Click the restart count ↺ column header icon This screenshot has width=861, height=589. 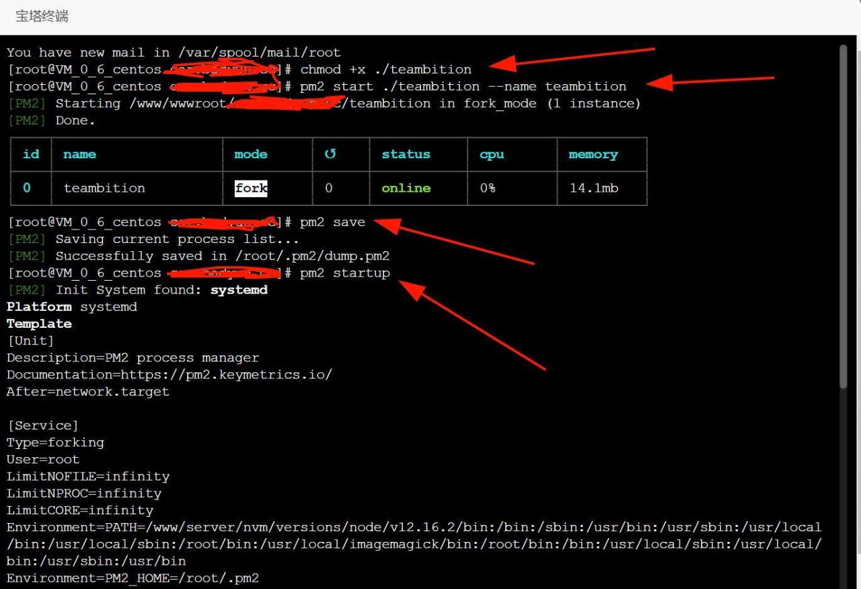pyautogui.click(x=330, y=154)
